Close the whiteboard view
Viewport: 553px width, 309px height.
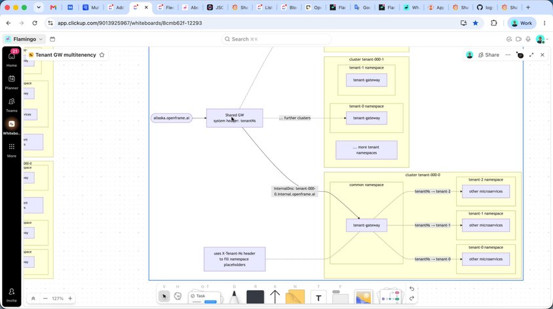tap(543, 55)
